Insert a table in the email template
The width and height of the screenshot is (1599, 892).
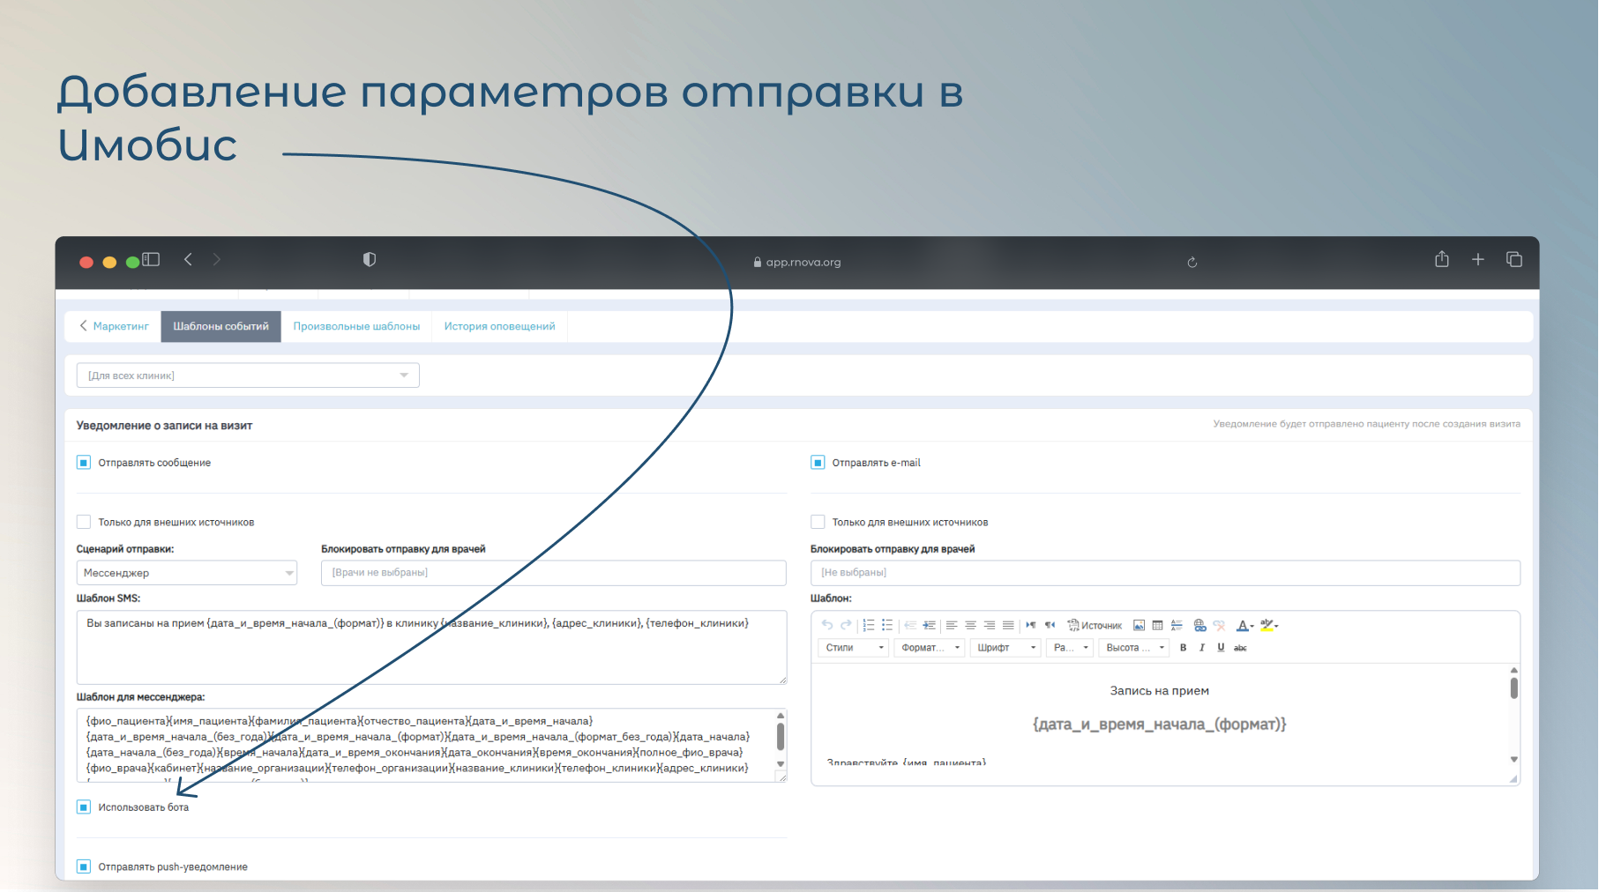click(x=1157, y=626)
